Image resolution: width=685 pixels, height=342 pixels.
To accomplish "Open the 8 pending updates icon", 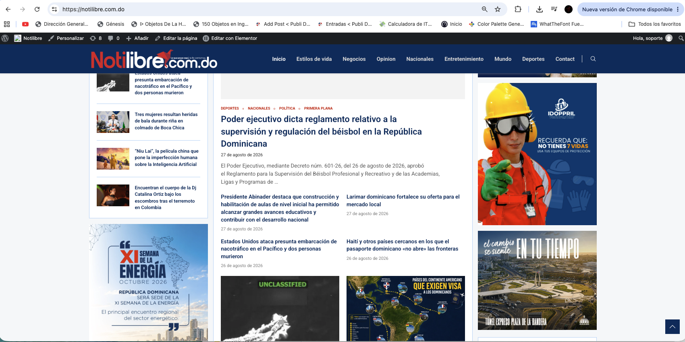I will click(96, 38).
